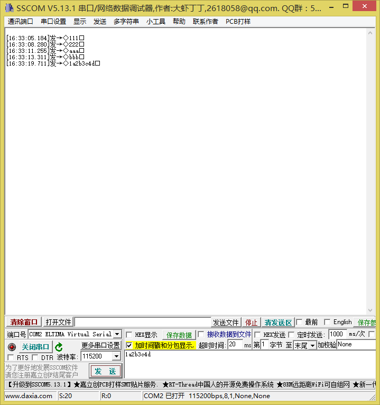Screen dimensions: 380x405
Task: Click the timed send 1000 ms field
Action: [x=337, y=334]
